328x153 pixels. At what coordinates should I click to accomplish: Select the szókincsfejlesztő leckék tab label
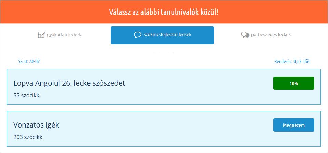click(167, 35)
